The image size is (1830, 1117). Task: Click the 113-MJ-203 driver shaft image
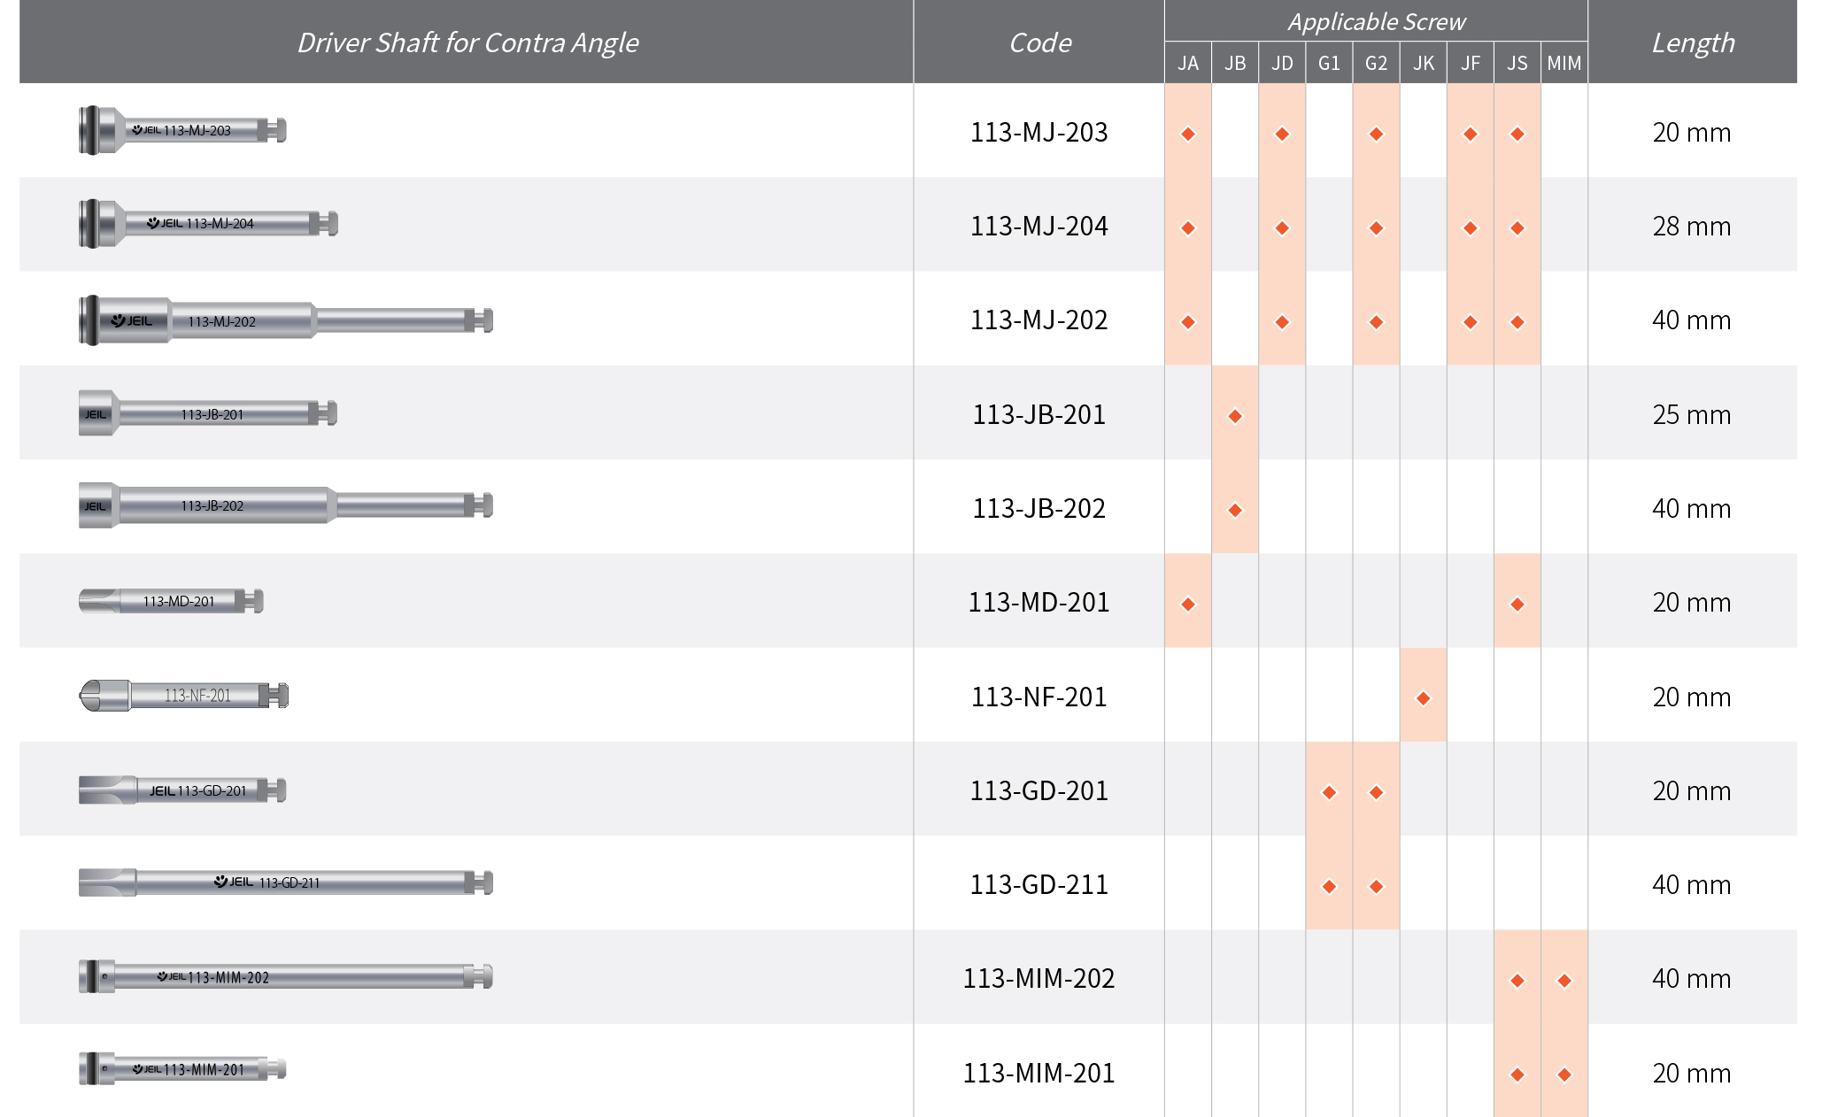coord(182,130)
